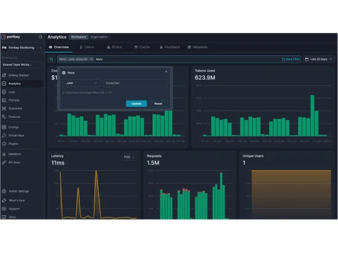
Task: Switch to Workspace analytics view
Action: click(78, 37)
